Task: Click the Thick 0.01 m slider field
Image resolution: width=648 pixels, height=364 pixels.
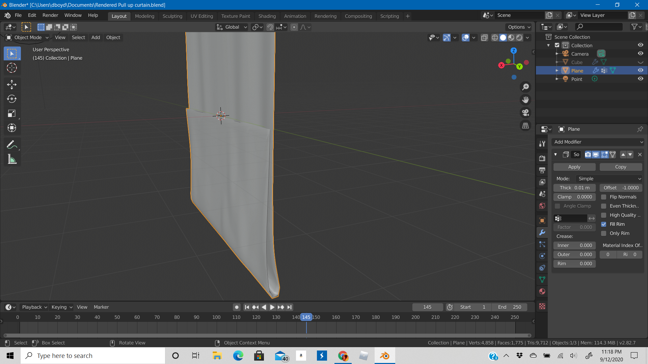Action: pyautogui.click(x=574, y=188)
